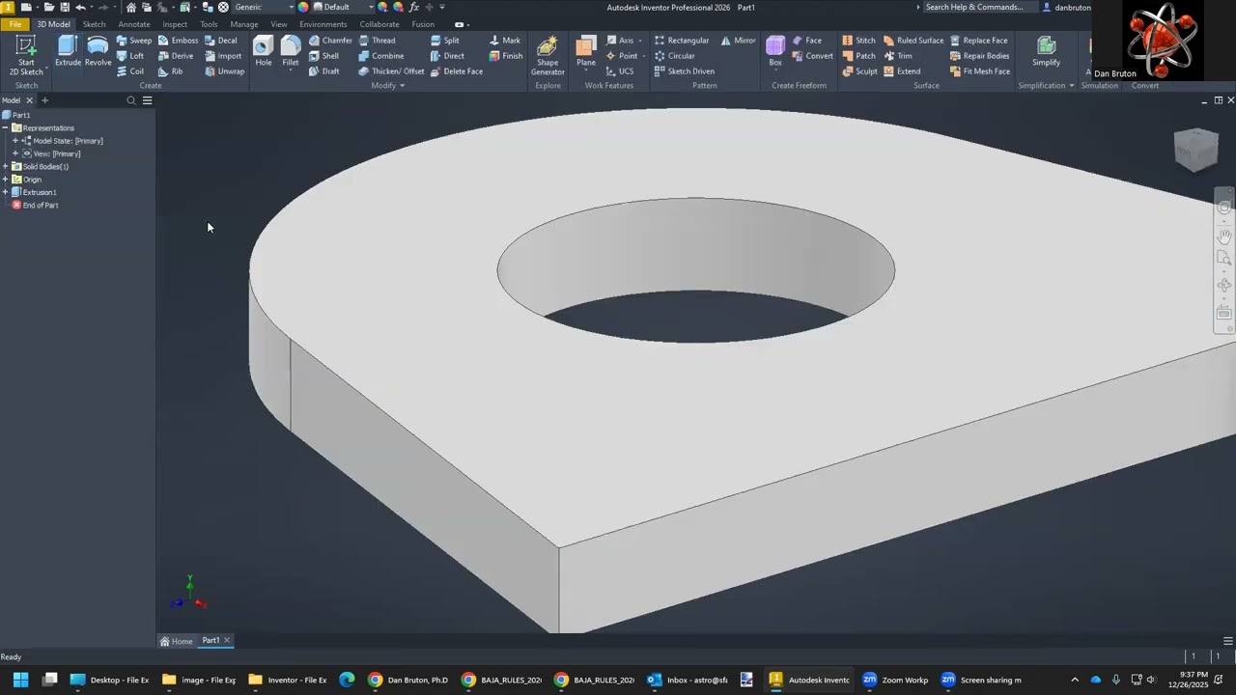
Task: Expand the Solid Bodies(1) node
Action: pos(6,167)
